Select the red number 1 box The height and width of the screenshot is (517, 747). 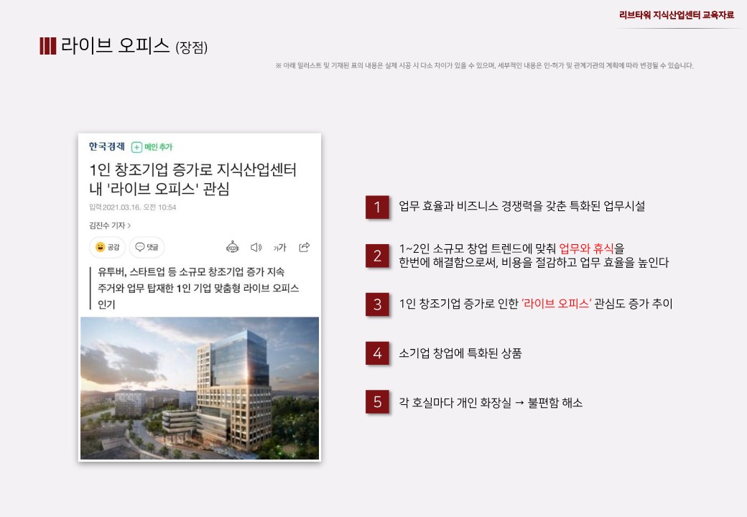point(377,207)
